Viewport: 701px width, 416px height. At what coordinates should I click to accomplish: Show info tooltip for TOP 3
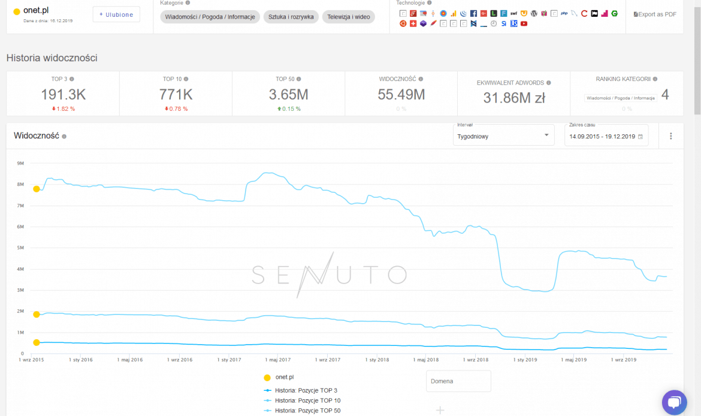(71, 79)
